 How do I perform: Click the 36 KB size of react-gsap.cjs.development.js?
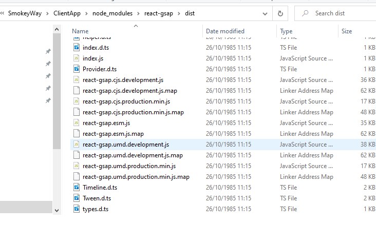pyautogui.click(x=368, y=80)
